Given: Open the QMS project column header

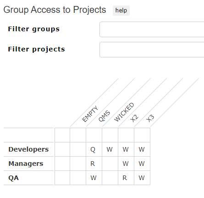Looking at the screenshot, I should pyautogui.click(x=104, y=116).
